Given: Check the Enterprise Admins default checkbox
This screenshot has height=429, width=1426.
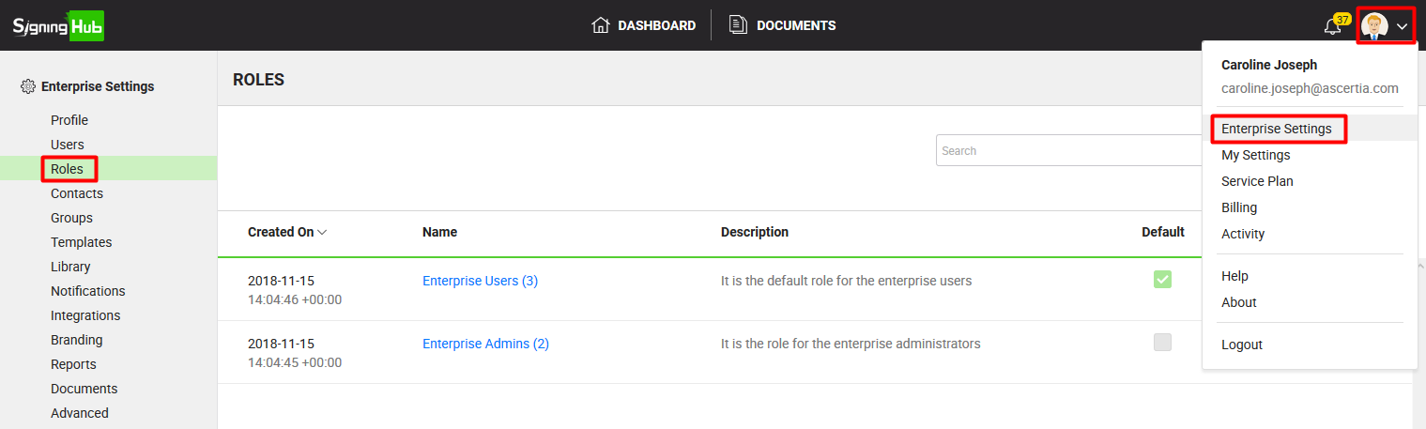Looking at the screenshot, I should click(x=1162, y=343).
